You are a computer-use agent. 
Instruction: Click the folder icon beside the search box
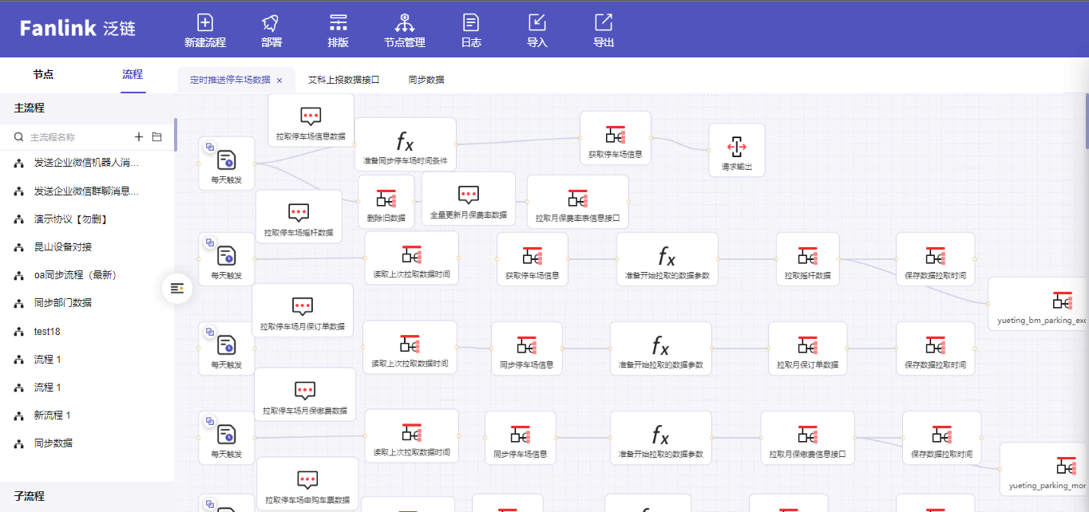tap(157, 137)
